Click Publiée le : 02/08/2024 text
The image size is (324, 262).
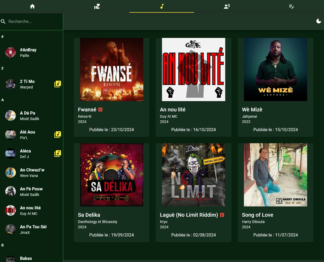(x=194, y=235)
